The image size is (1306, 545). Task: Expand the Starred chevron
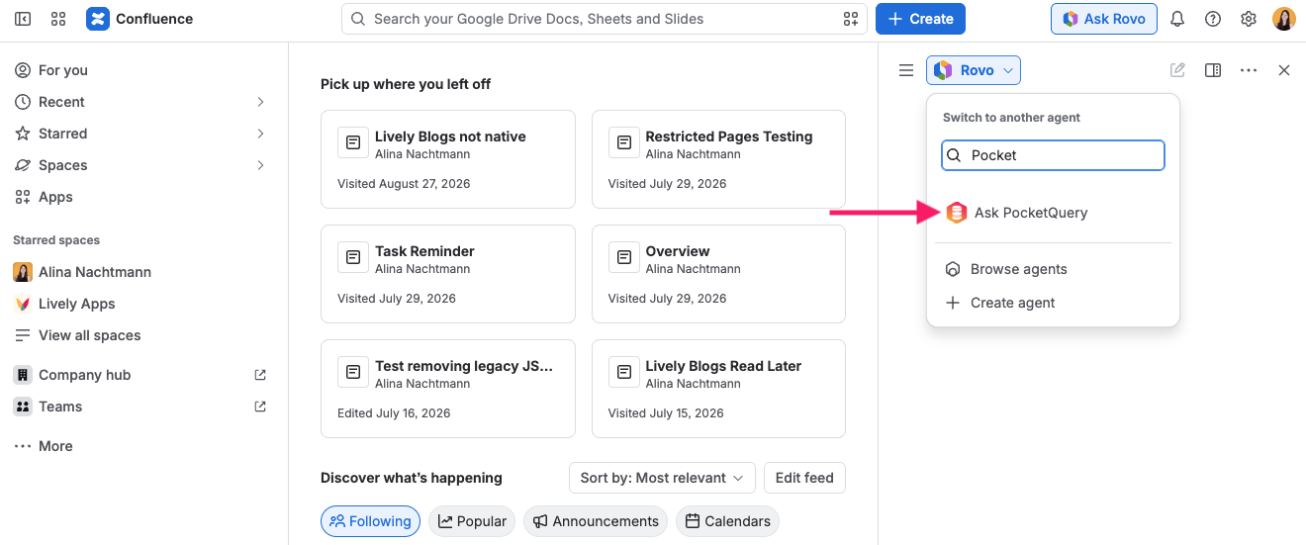[x=261, y=134]
